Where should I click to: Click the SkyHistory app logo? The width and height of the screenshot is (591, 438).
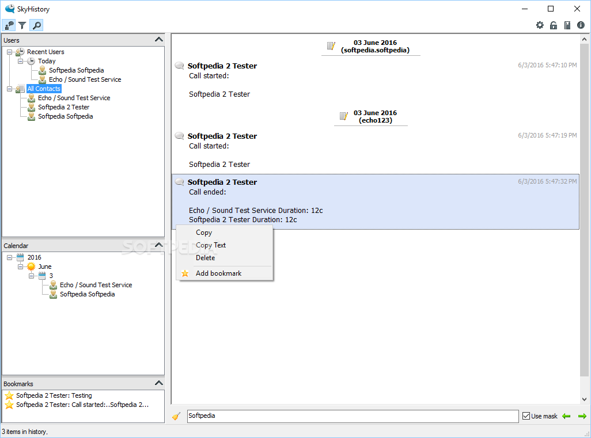click(9, 9)
